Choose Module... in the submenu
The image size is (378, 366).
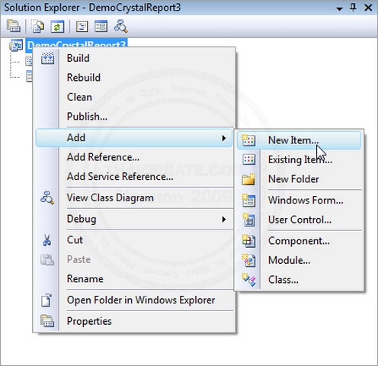[289, 260]
